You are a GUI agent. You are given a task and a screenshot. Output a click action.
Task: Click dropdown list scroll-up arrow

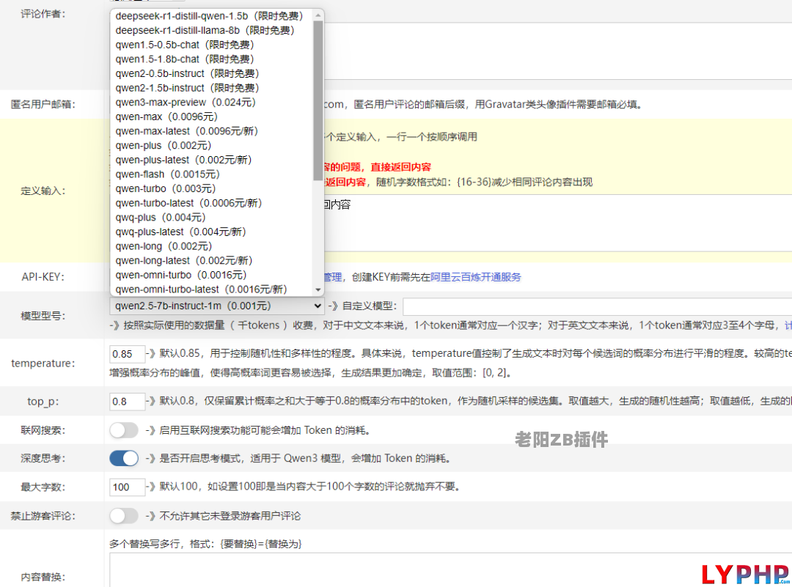coord(318,15)
